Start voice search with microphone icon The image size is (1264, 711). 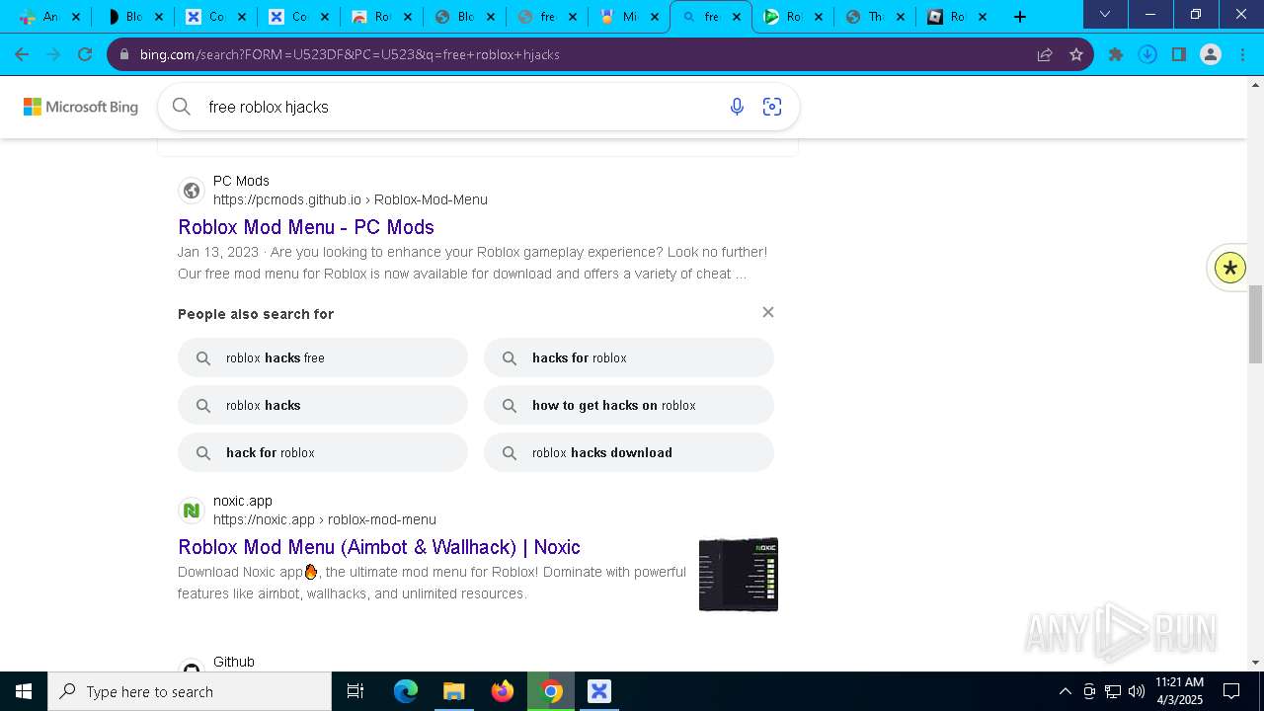737,107
